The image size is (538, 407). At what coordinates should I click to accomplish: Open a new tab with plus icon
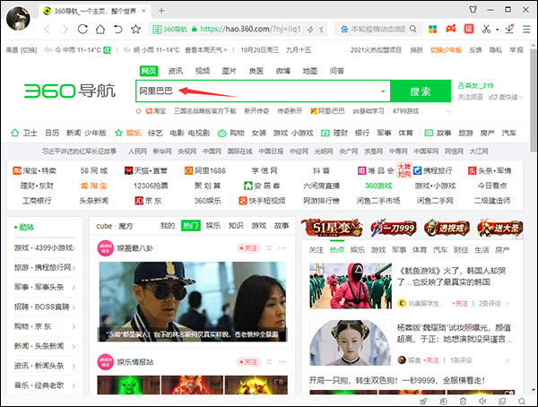click(x=161, y=11)
